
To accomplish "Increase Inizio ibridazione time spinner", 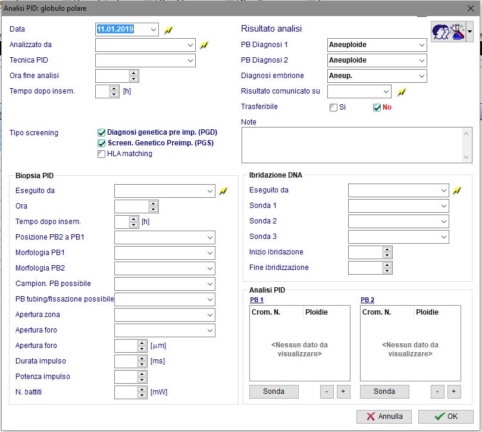I will coord(387,250).
